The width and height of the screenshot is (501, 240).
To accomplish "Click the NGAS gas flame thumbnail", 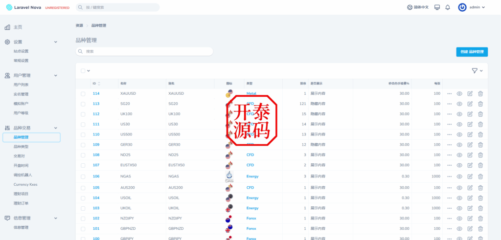I will pyautogui.click(x=229, y=176).
